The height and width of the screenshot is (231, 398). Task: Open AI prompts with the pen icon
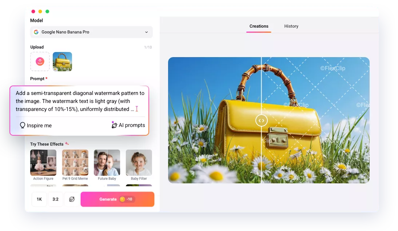114,125
